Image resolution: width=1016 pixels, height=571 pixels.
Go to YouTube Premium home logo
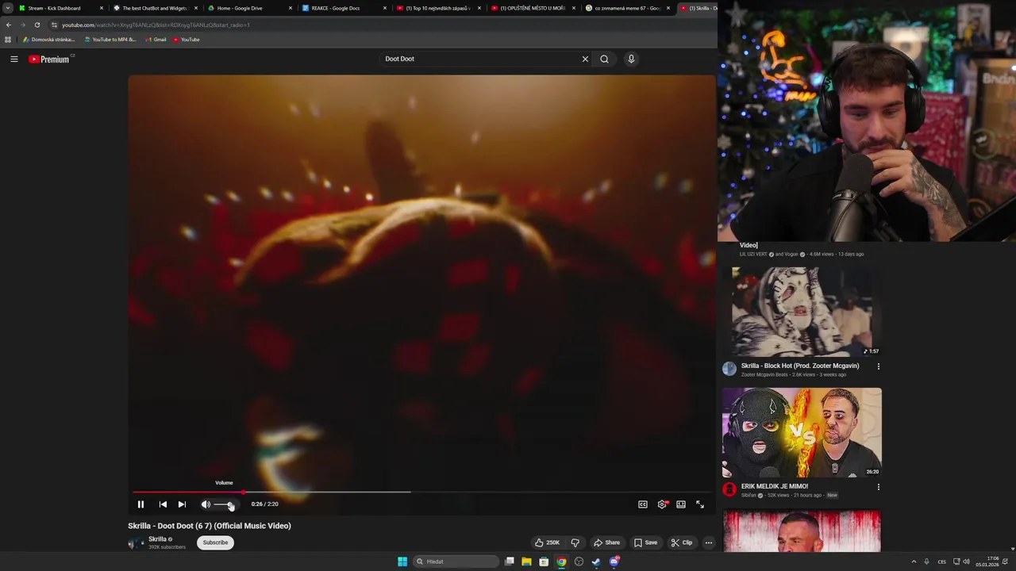click(50, 59)
